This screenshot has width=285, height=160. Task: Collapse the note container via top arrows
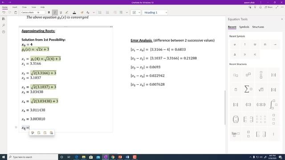[111, 27]
